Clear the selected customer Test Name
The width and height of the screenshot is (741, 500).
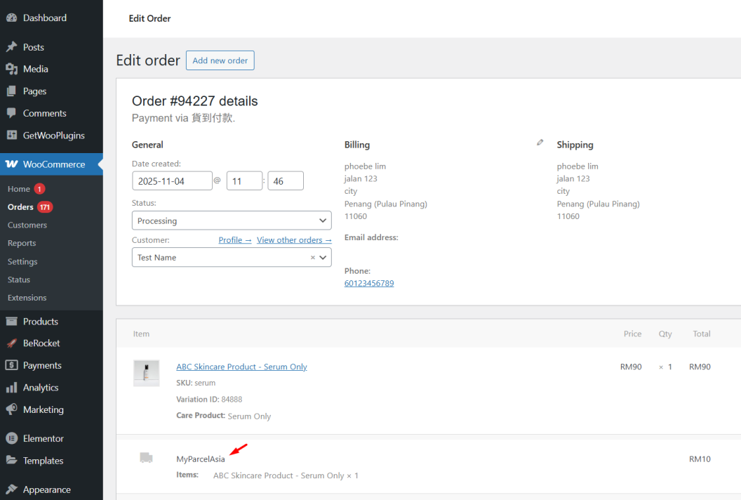(313, 258)
